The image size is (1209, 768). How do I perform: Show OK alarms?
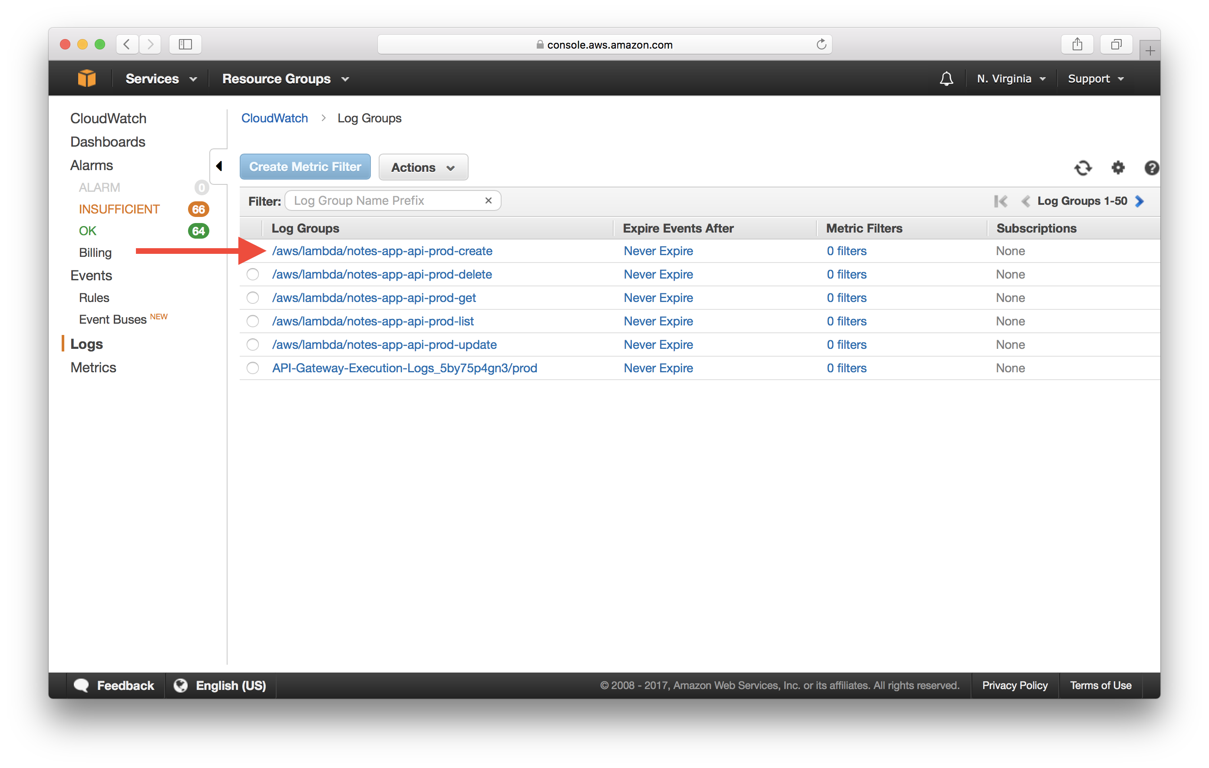[x=87, y=231]
